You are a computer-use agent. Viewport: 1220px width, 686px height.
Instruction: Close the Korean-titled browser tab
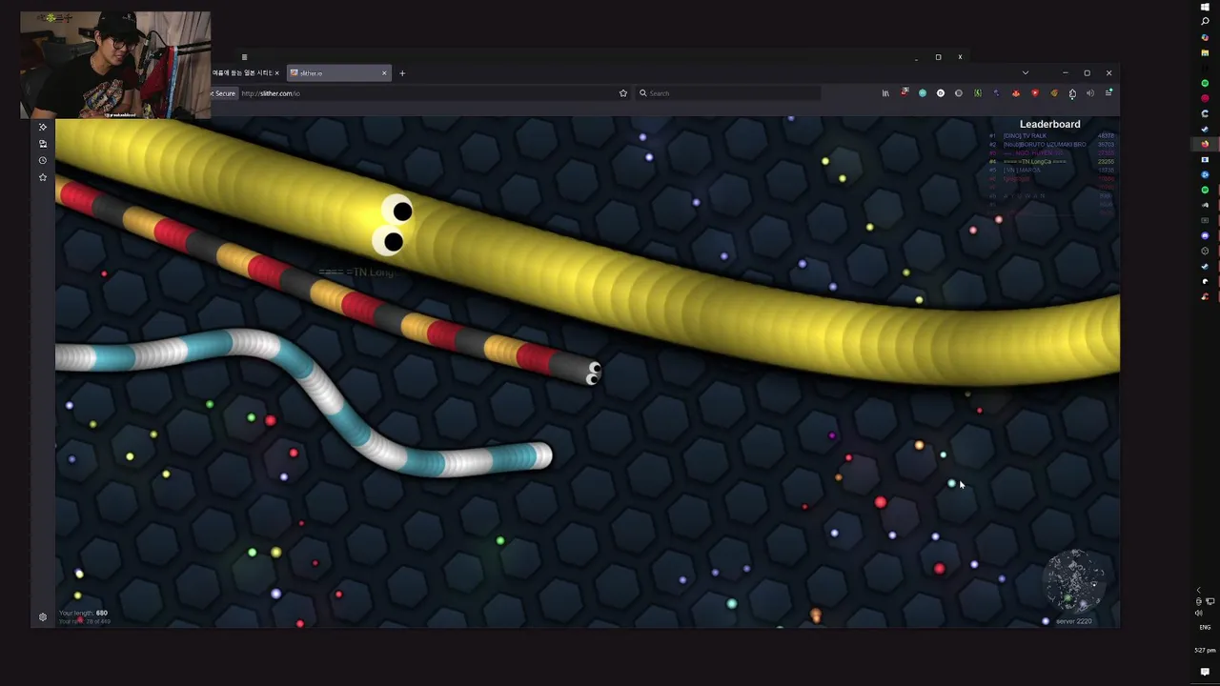click(x=277, y=73)
